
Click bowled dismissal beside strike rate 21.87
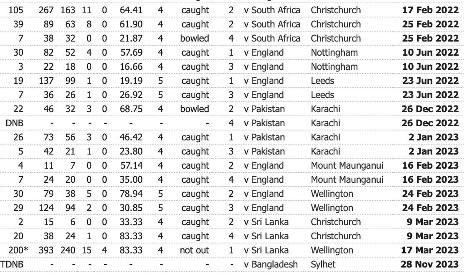[x=195, y=38]
